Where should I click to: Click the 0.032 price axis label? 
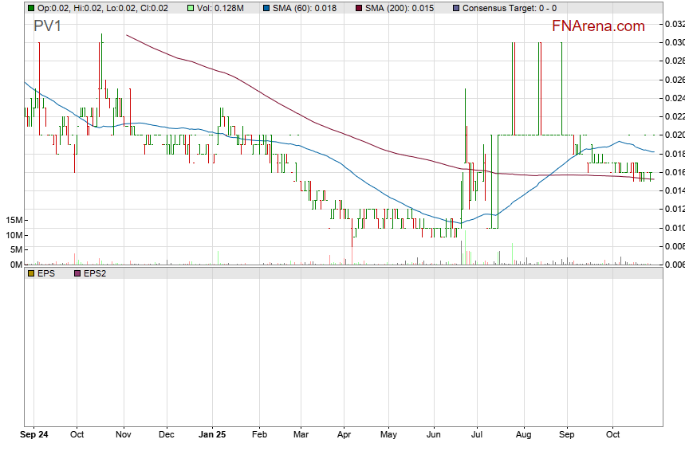pyautogui.click(x=675, y=24)
